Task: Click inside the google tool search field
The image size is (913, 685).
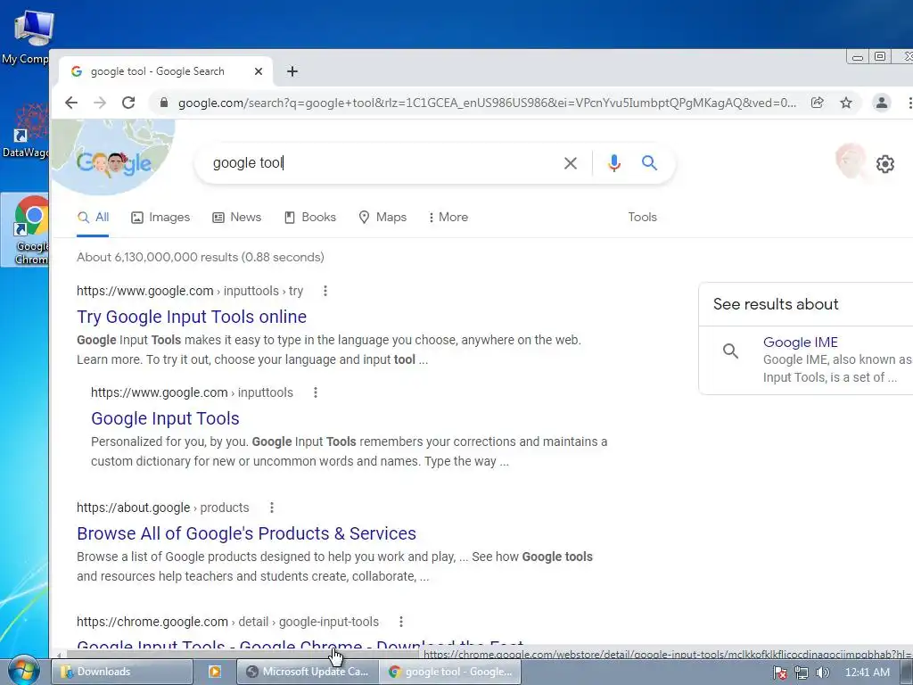Action: [x=378, y=163]
